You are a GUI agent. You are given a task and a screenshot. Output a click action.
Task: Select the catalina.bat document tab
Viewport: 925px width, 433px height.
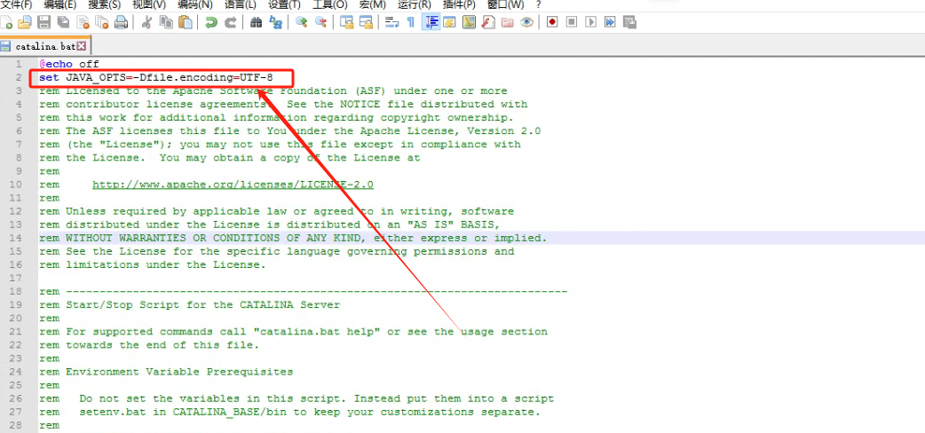tap(45, 45)
